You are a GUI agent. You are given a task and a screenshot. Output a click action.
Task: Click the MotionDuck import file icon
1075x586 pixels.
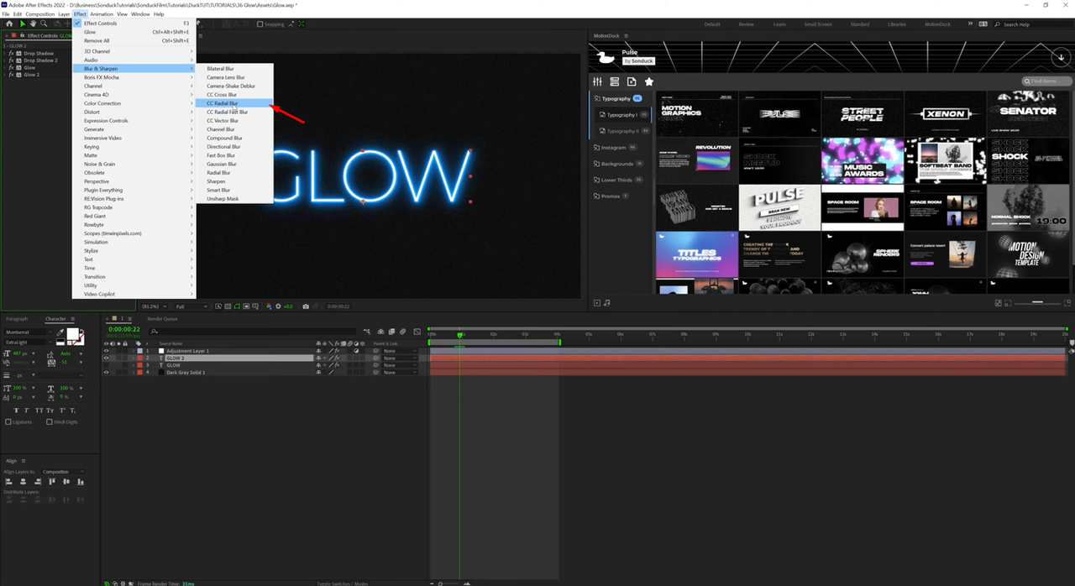pos(632,81)
